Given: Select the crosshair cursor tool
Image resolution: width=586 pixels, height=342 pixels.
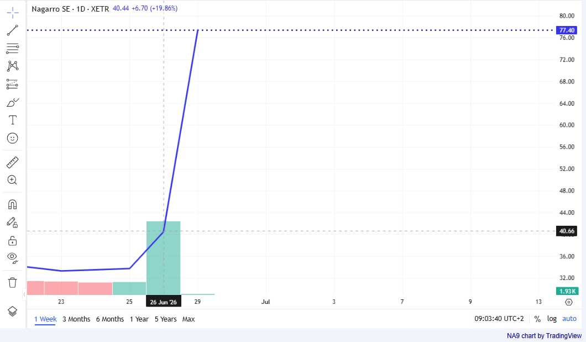Looking at the screenshot, I should 12,12.
